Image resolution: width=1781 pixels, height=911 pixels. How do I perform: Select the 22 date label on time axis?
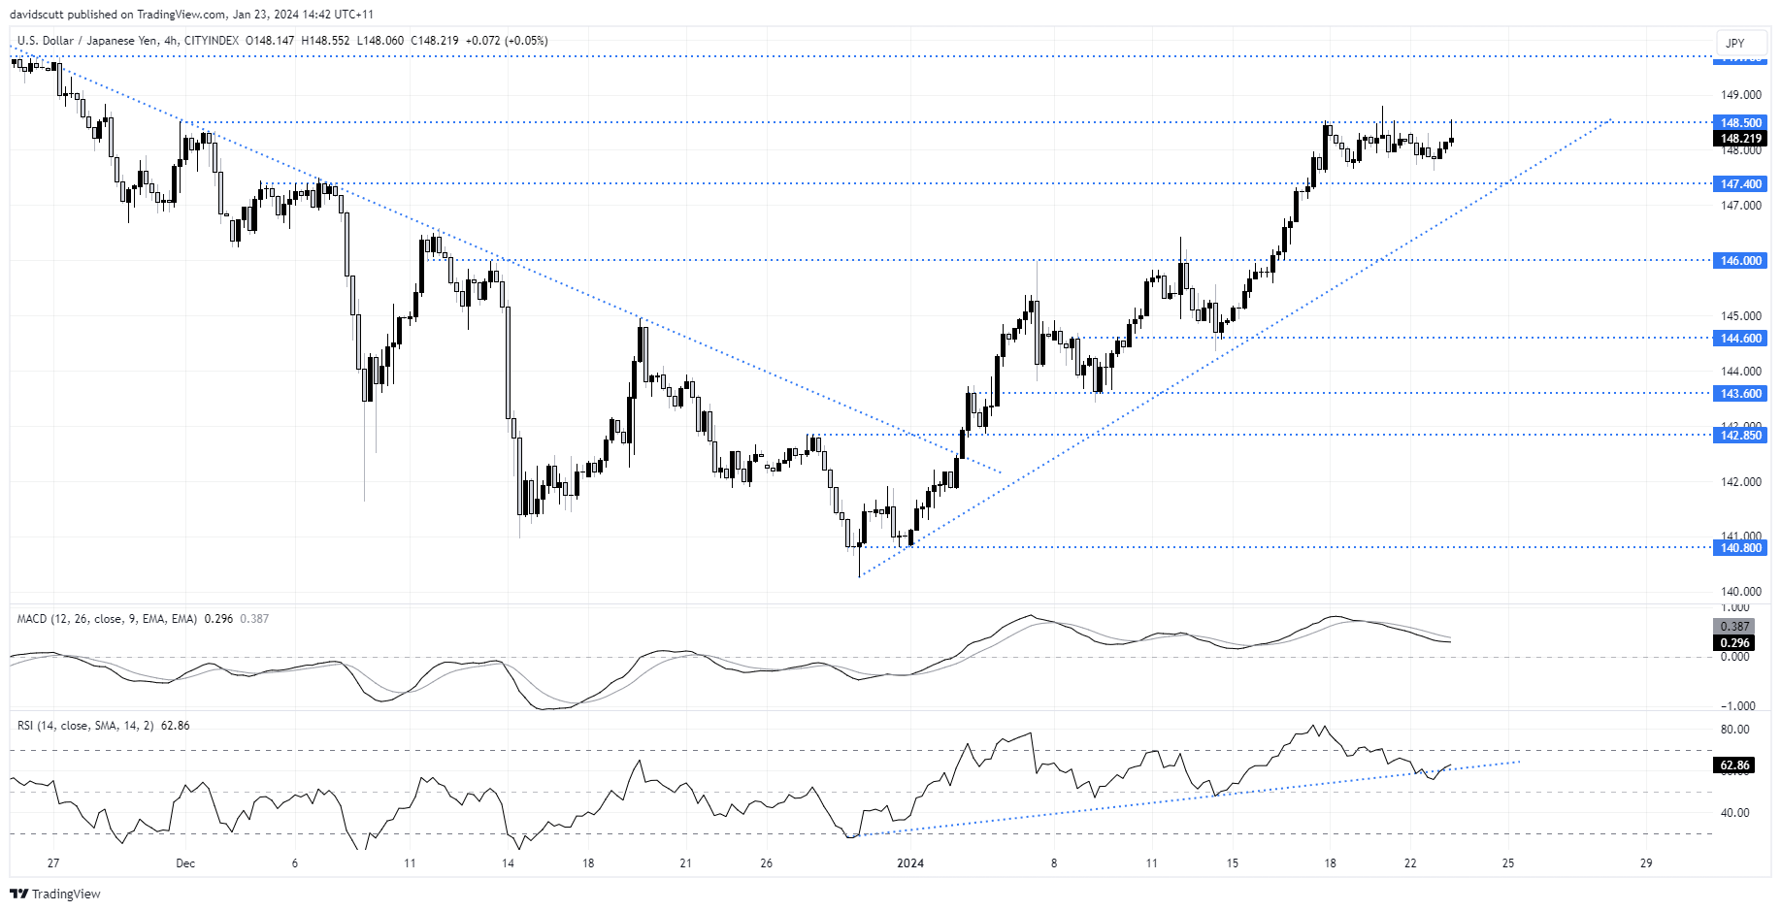[x=1410, y=863]
